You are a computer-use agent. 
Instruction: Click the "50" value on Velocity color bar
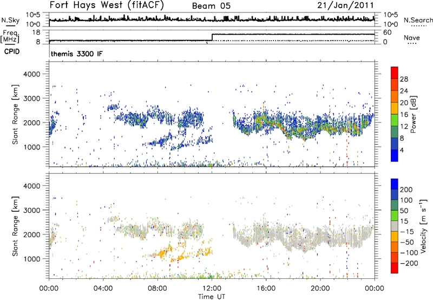point(404,211)
